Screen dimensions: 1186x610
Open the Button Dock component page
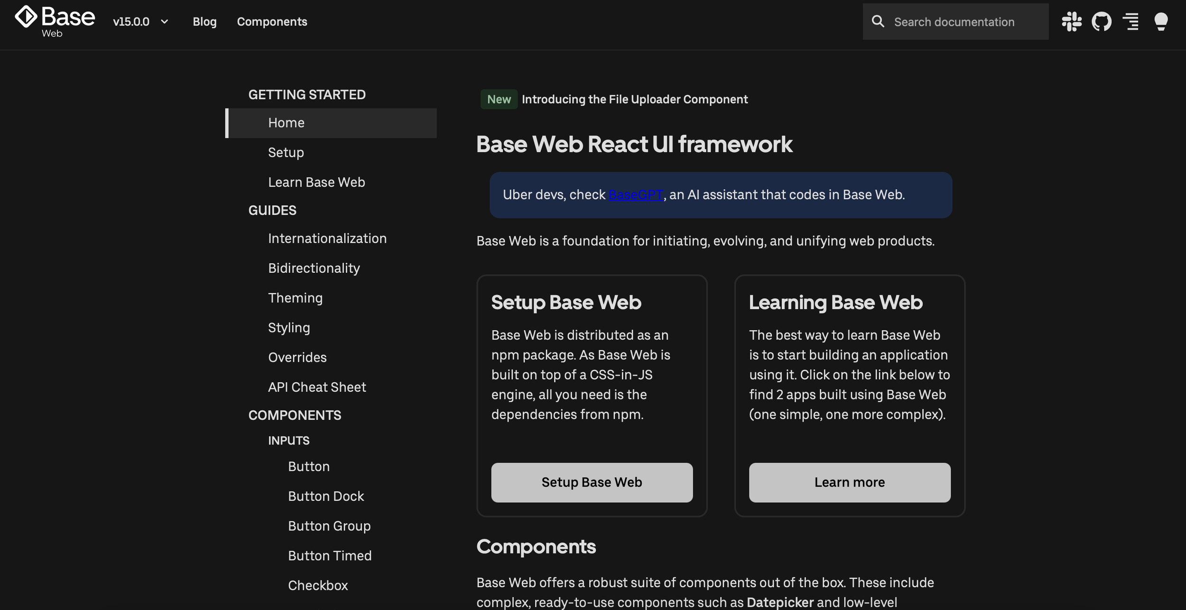point(326,497)
